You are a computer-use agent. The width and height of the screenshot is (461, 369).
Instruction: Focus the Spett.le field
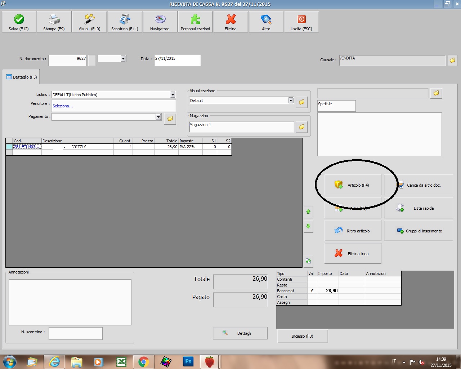coord(336,106)
